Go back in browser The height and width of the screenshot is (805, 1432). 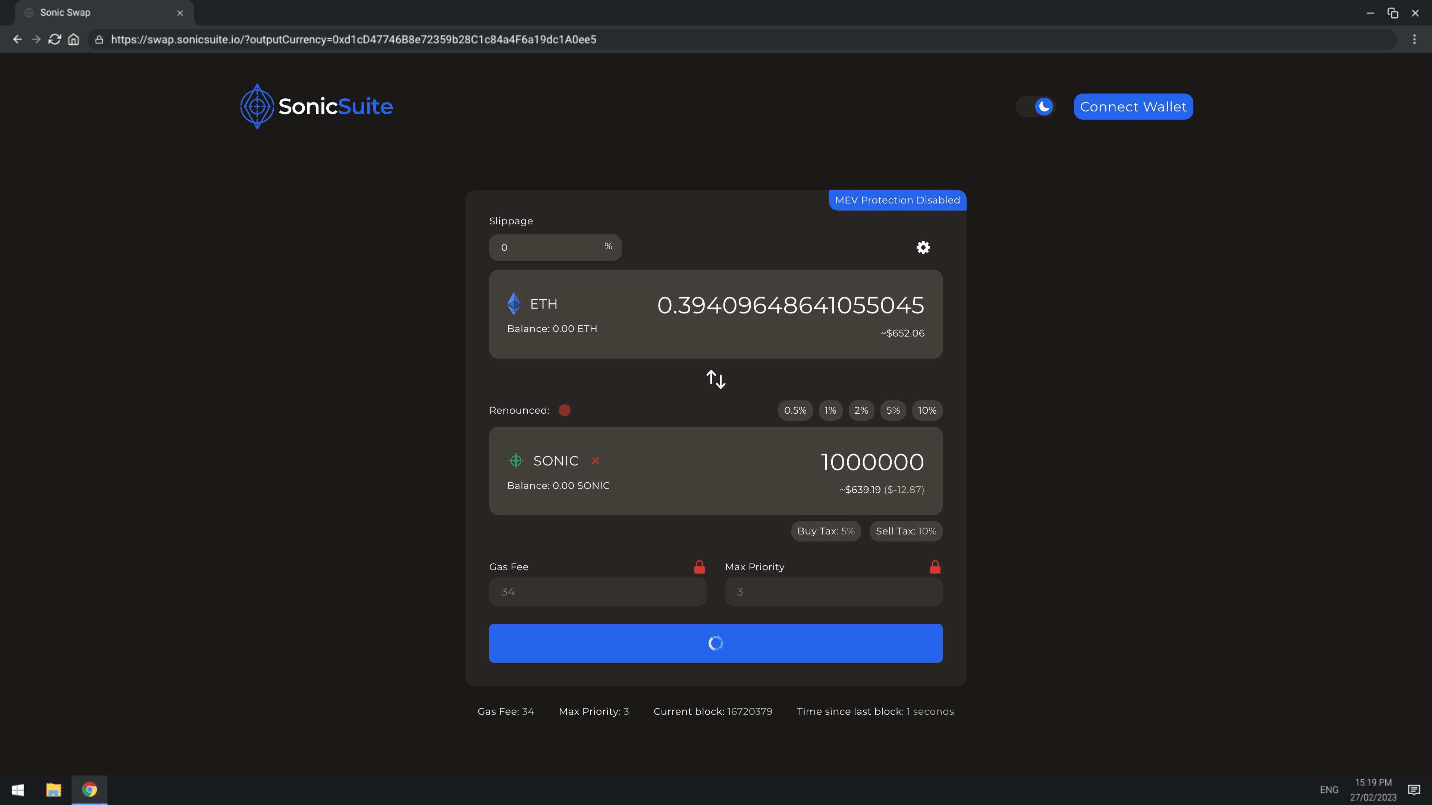[17, 40]
